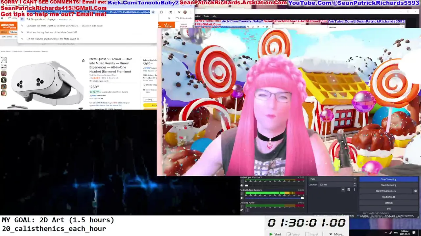Click the network tray icon
The width and height of the screenshot is (421, 236).
coord(390,232)
